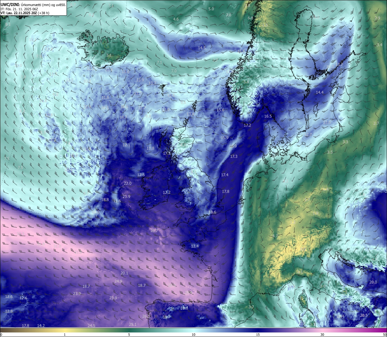This screenshot has width=387, height=337.
Task: Click the 2.9 value in the top right
Action: point(377,18)
